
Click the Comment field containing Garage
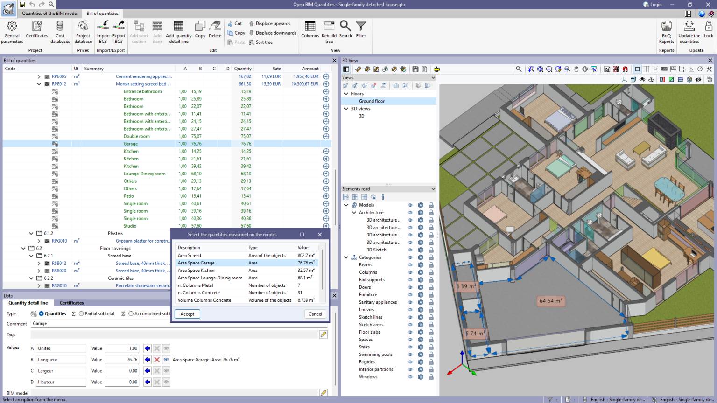[179, 324]
